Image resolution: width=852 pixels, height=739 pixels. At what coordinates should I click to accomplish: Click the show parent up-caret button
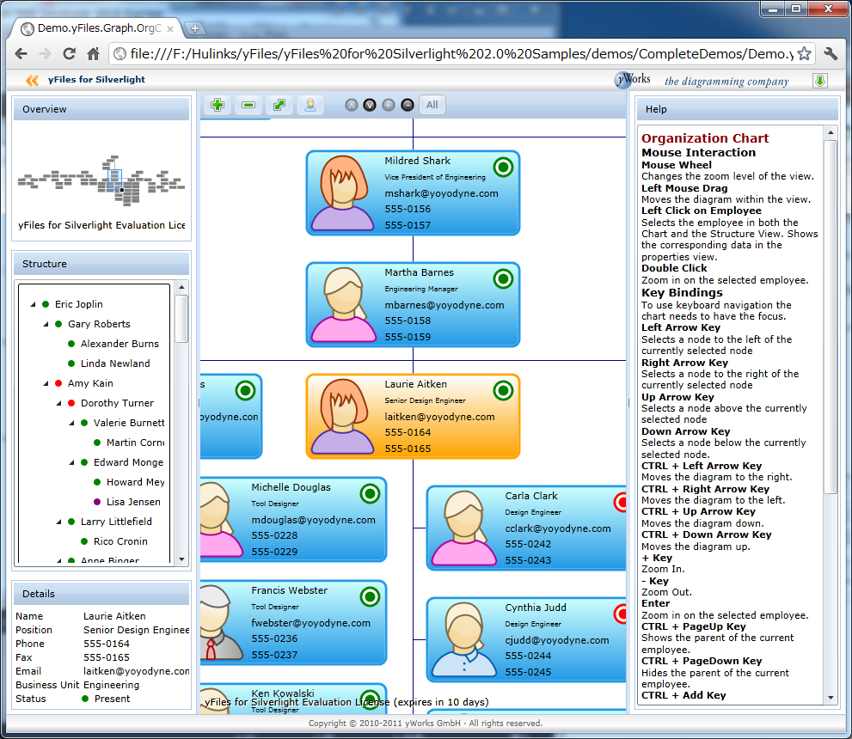pos(352,106)
